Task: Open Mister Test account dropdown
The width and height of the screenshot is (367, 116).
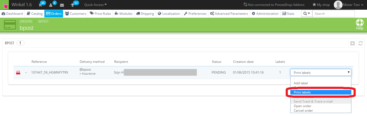Action: (x=353, y=5)
